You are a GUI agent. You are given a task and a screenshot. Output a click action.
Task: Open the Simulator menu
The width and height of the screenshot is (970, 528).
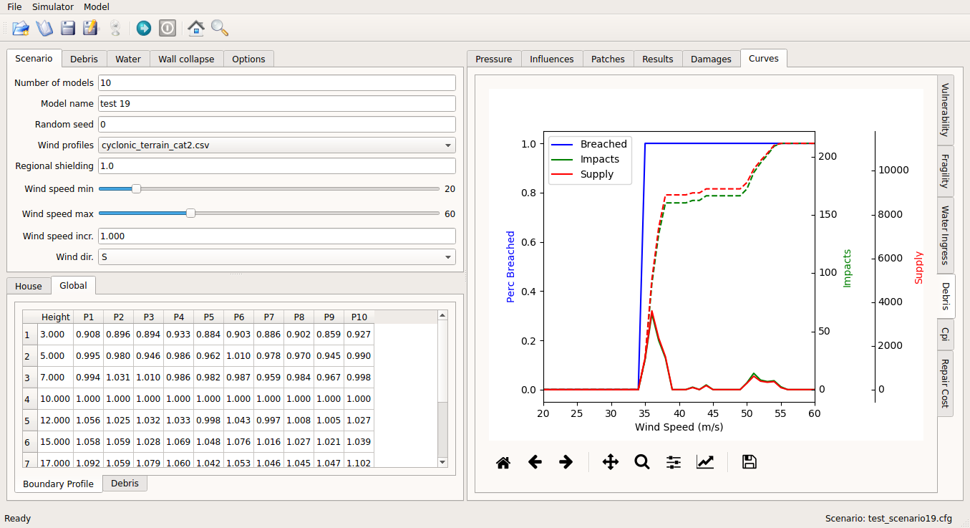point(53,6)
